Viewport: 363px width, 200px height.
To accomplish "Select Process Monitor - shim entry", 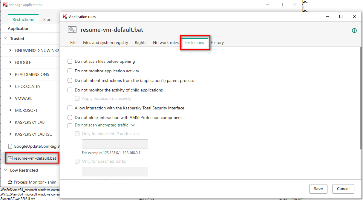I will [30, 182].
